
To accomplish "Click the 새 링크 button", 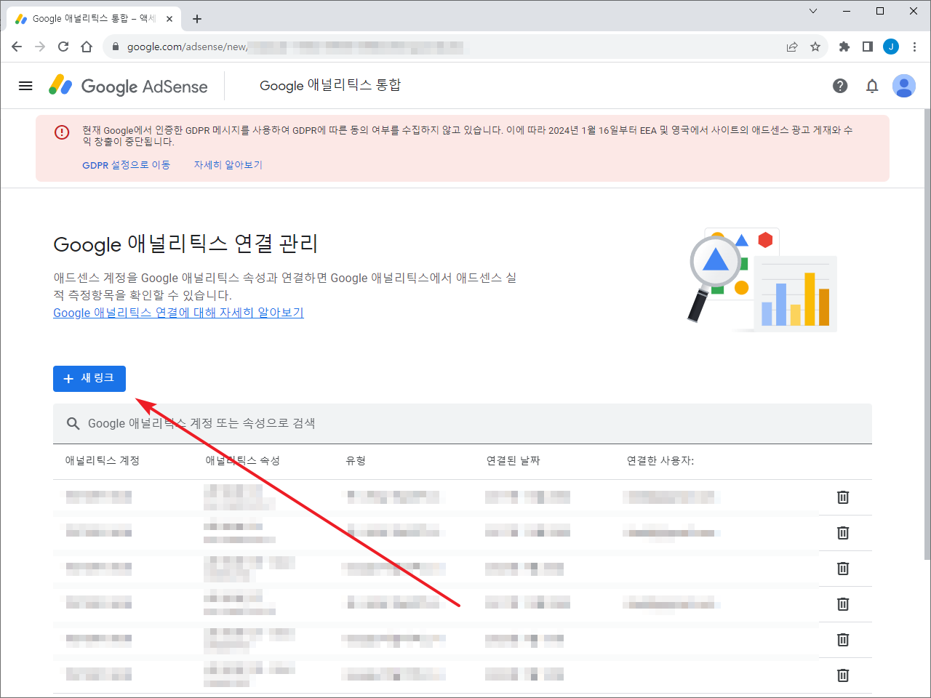I will 89,379.
